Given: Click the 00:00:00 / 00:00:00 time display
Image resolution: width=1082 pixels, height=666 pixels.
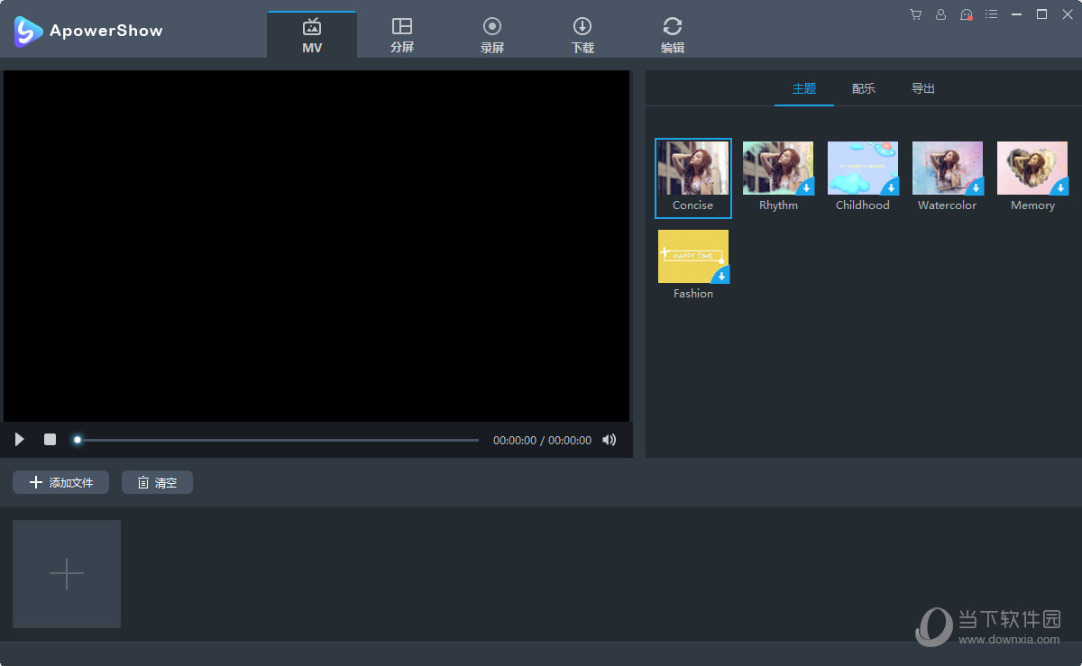Looking at the screenshot, I should (542, 441).
